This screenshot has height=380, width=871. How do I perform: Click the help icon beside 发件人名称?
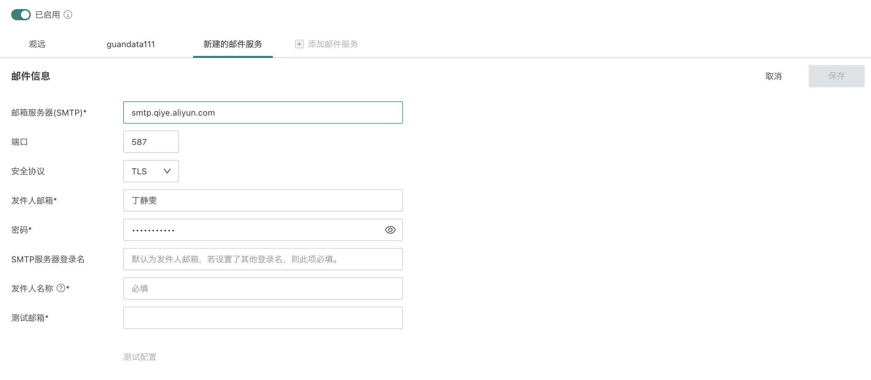61,288
